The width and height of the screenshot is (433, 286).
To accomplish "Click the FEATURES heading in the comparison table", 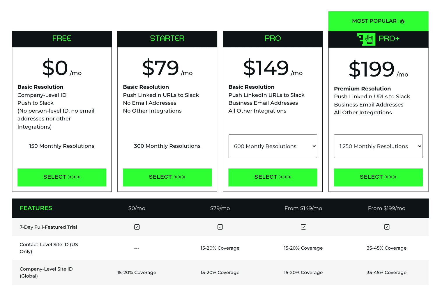I will click(x=36, y=208).
